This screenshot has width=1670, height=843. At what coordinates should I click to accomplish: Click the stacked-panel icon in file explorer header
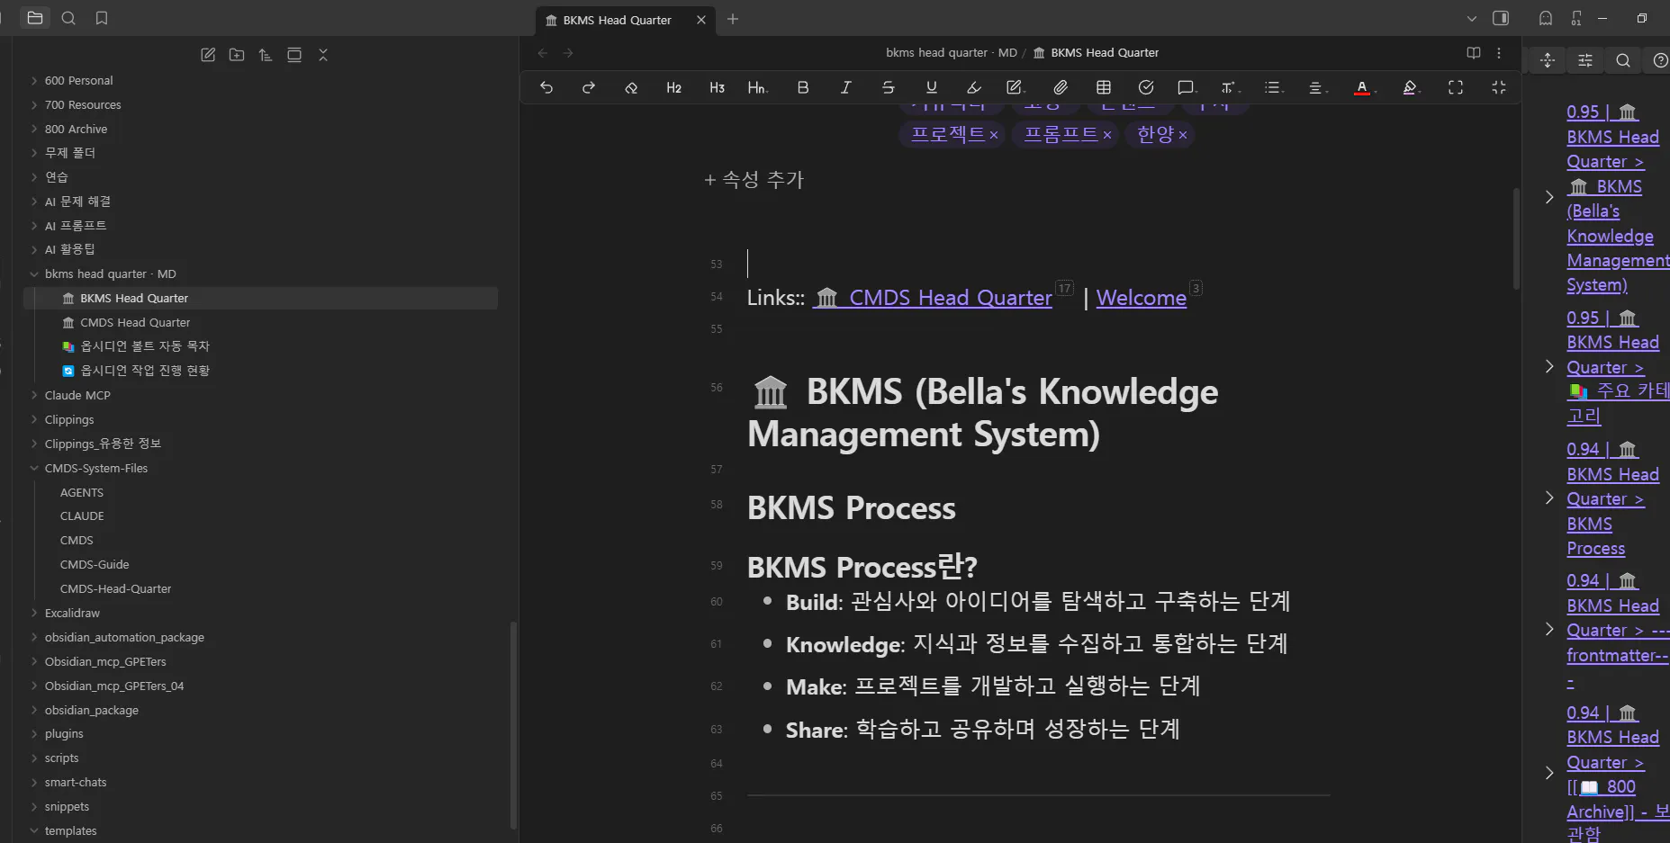click(x=294, y=55)
